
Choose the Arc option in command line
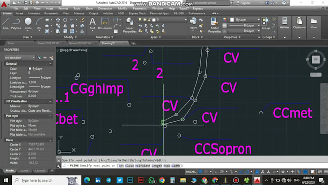pyautogui.click(x=122, y=166)
